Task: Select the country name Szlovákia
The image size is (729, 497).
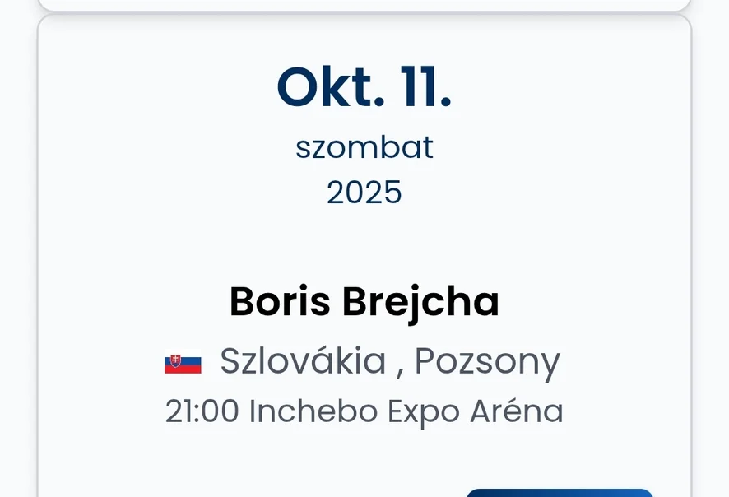Action: pyautogui.click(x=302, y=361)
